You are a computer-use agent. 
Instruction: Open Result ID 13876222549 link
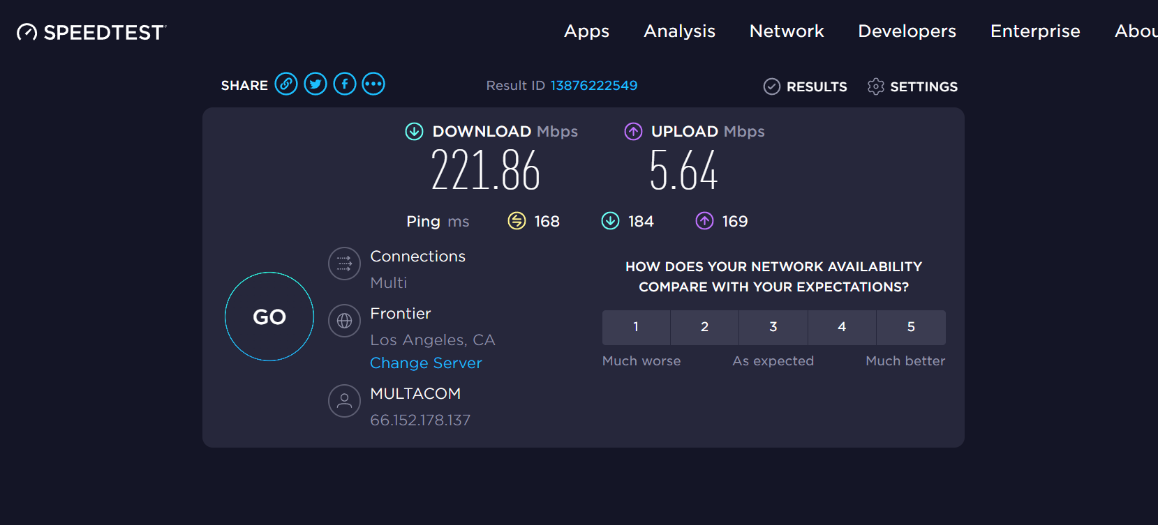click(x=594, y=85)
